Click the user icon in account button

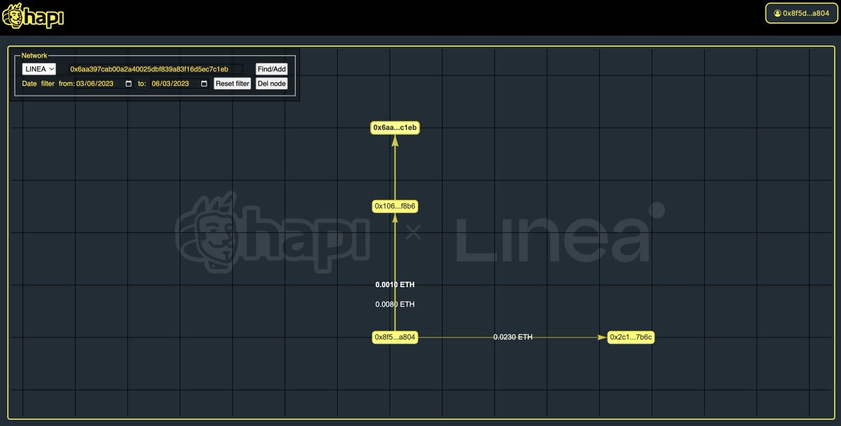pyautogui.click(x=777, y=13)
